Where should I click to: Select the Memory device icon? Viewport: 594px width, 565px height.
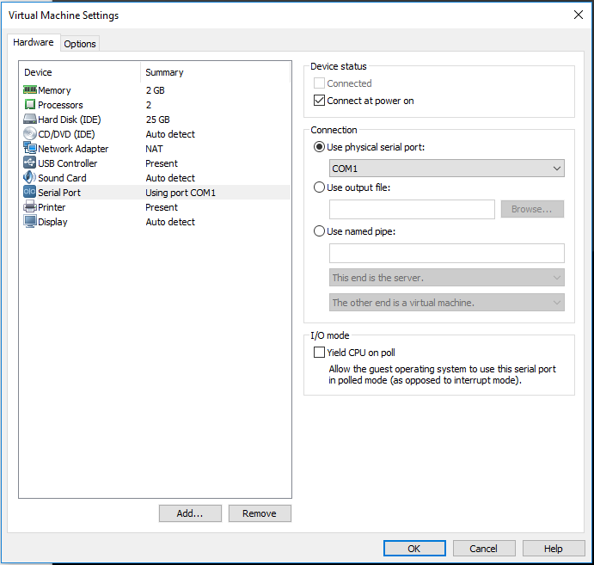point(29,90)
